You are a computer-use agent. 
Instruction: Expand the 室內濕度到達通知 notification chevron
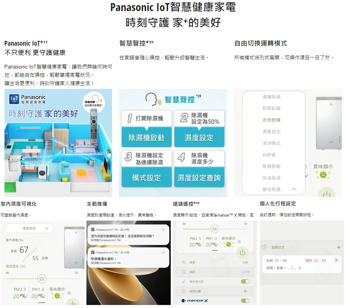click(x=163, y=229)
